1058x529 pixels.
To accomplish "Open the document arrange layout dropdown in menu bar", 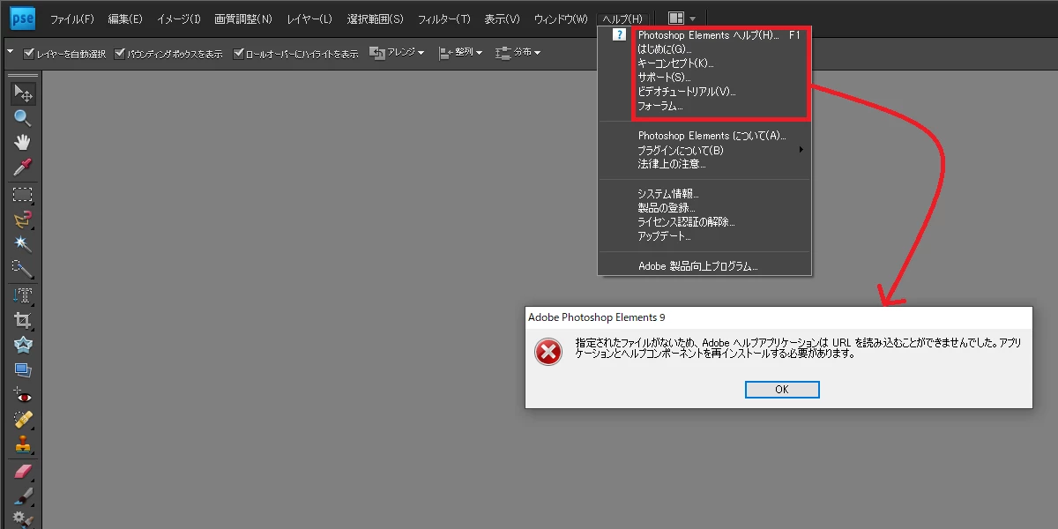I will click(x=682, y=19).
